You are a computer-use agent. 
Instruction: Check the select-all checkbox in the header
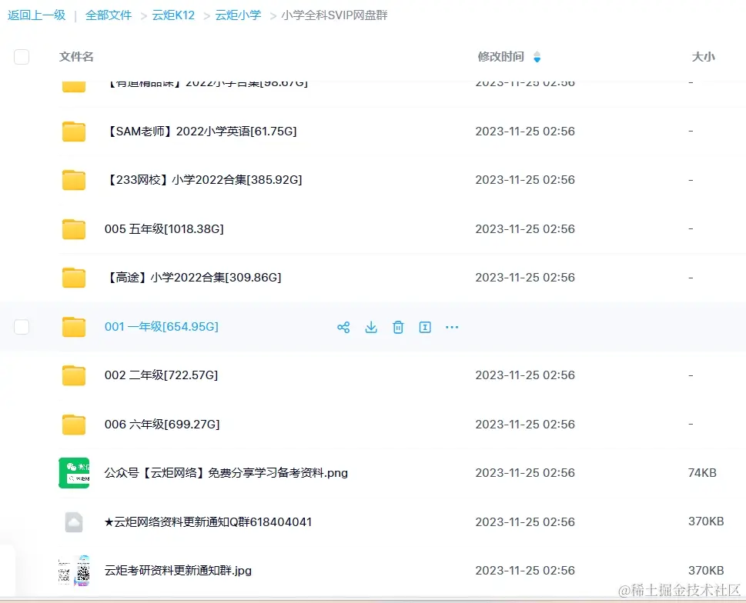22,56
